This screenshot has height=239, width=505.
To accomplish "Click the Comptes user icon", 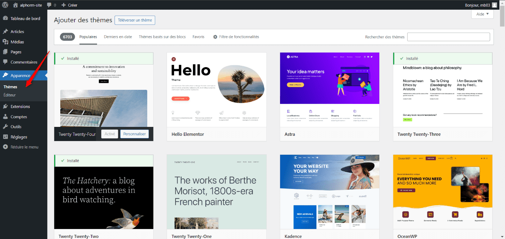I will 6,117.
